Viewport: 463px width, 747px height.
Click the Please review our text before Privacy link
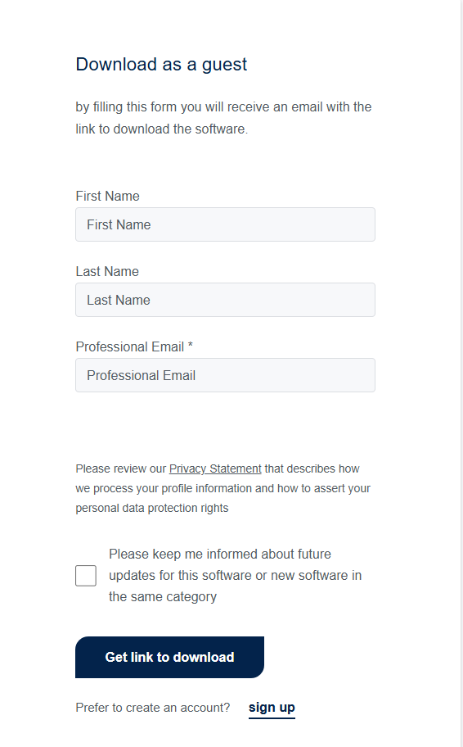tap(121, 469)
